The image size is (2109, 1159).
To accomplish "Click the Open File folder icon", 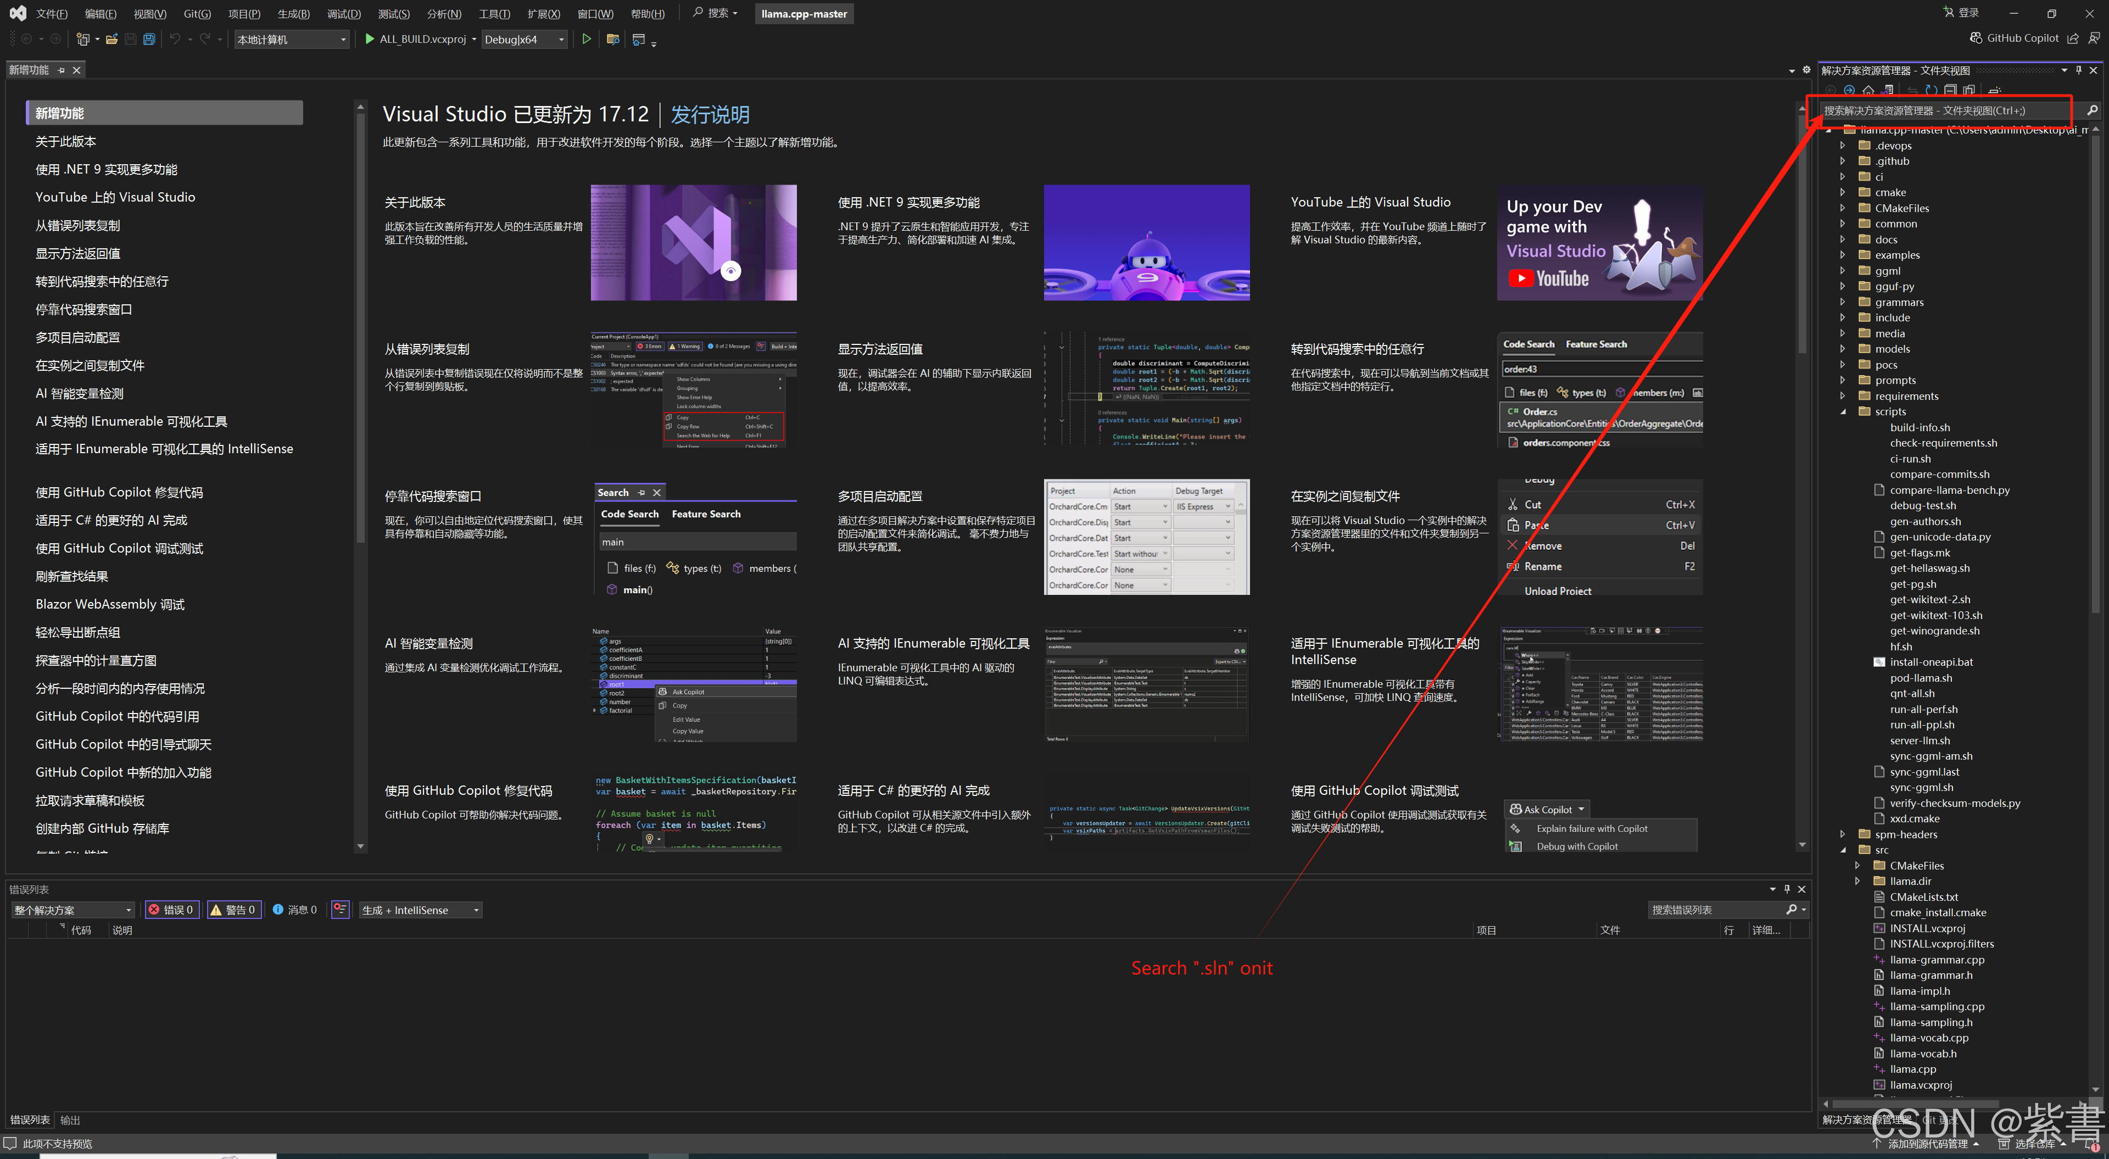I will coord(111,40).
